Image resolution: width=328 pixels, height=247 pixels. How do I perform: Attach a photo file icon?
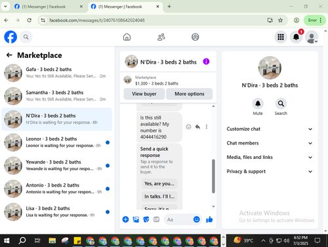click(x=136, y=219)
